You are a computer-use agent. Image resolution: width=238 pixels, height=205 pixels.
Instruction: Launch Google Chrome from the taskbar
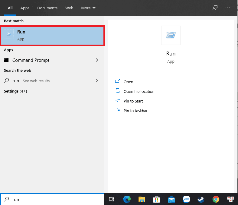[216, 199]
